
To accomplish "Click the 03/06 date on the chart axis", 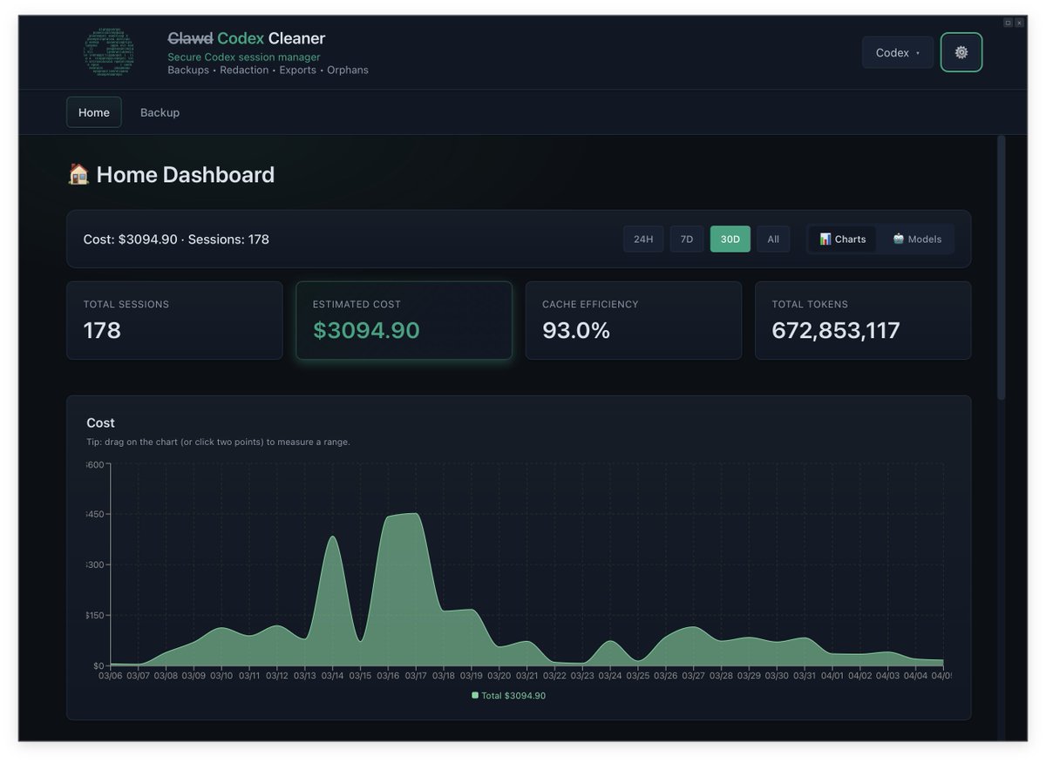I will click(111, 676).
